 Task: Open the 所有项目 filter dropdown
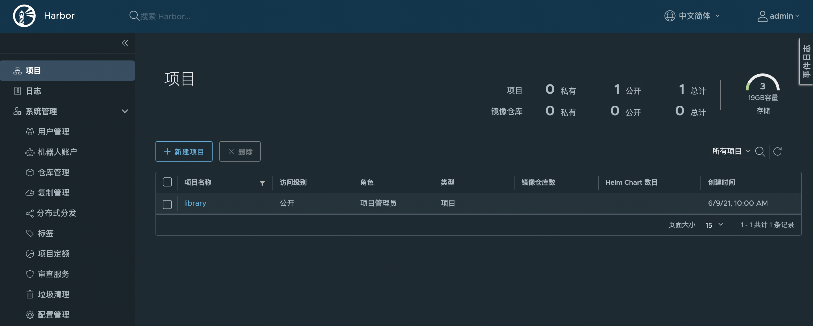pyautogui.click(x=731, y=151)
